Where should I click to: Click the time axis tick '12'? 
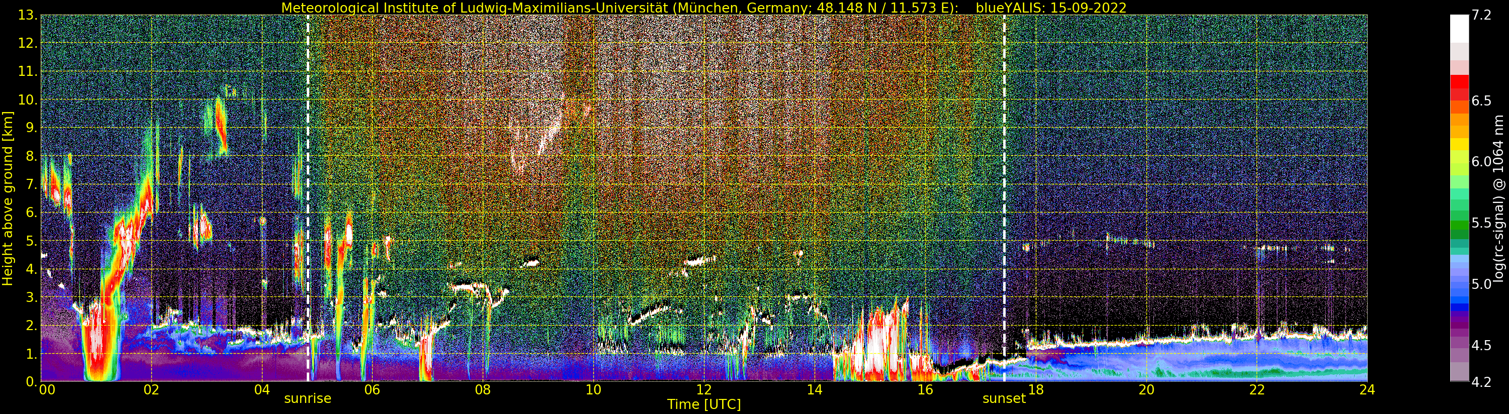704,389
